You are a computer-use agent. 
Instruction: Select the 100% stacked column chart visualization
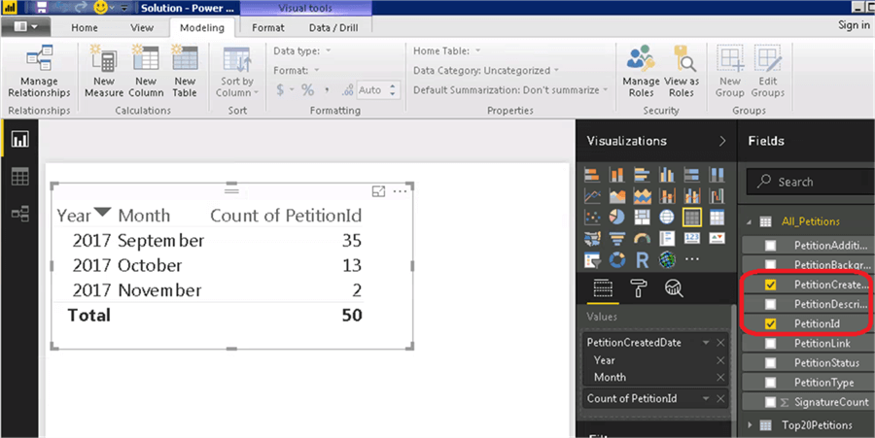pyautogui.click(x=717, y=175)
